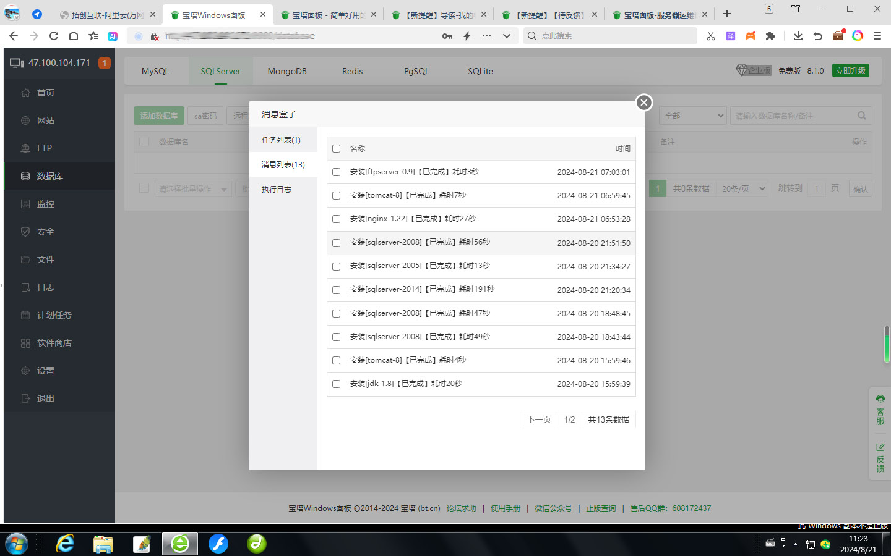Open the 请选择批量操作 dropdown
This screenshot has width=891, height=556.
point(192,188)
